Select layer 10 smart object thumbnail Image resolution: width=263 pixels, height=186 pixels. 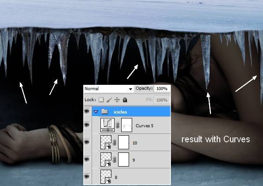coord(106,142)
